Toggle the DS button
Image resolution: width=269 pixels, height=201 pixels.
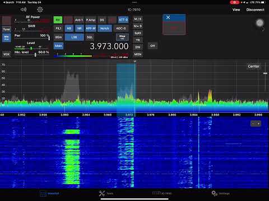coord(102,20)
